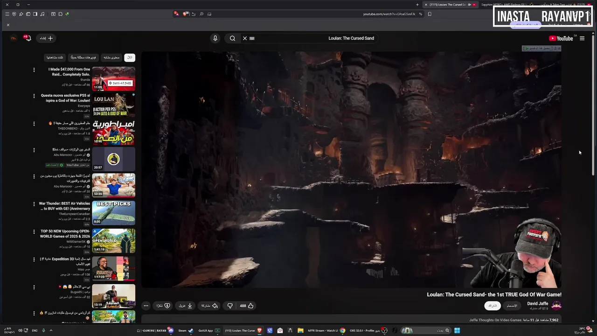
Task: Dislike the Loulan video
Action: 230,306
